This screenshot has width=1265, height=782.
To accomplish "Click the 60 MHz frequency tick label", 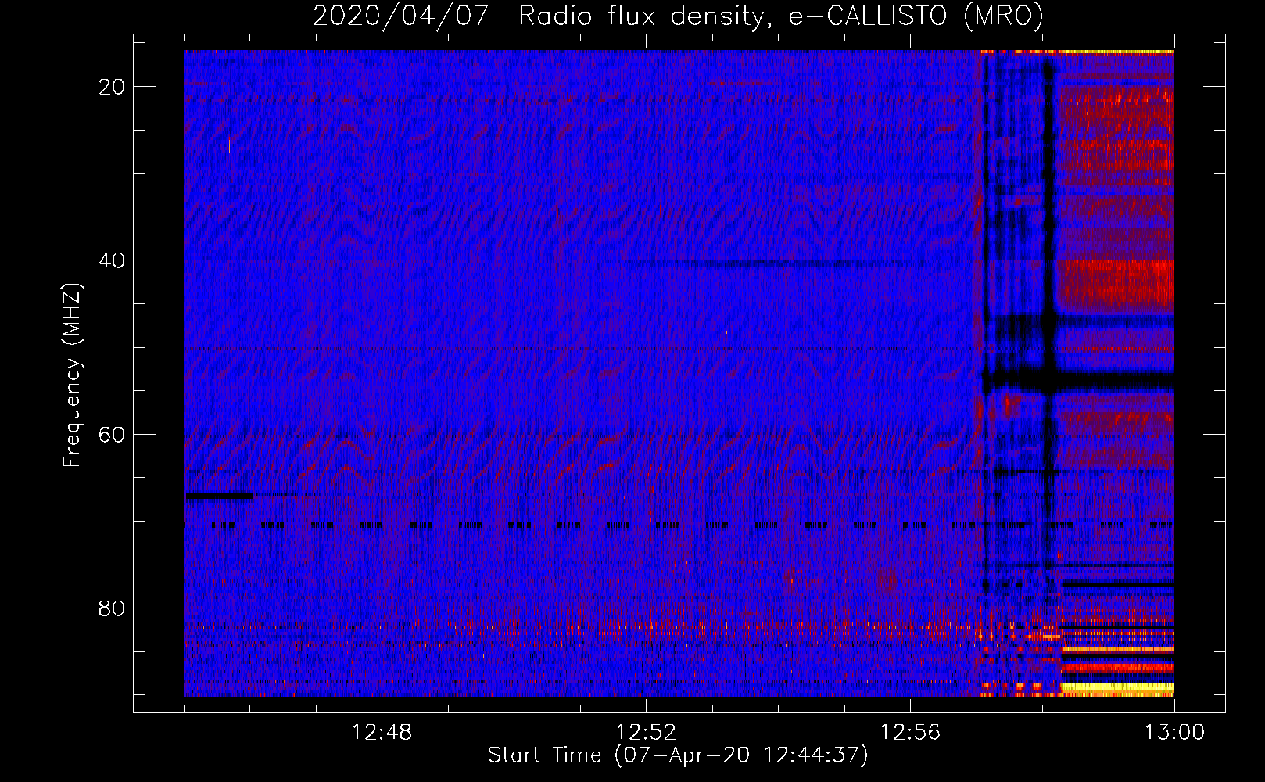I will pyautogui.click(x=113, y=434).
